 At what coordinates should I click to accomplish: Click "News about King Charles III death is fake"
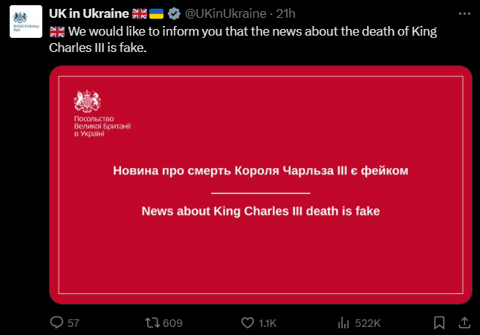[260, 212]
